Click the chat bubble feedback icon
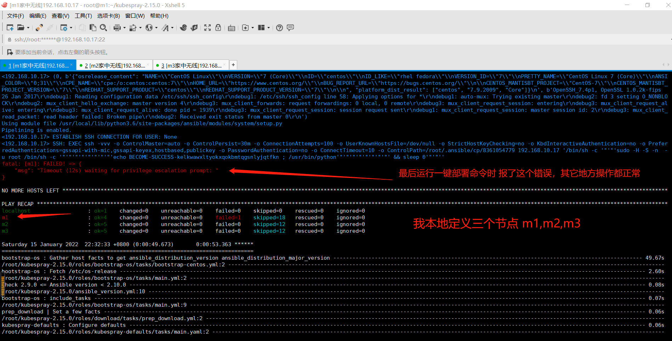672x341 pixels. click(290, 28)
